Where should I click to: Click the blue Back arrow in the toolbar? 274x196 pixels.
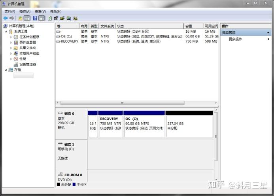pos(6,18)
